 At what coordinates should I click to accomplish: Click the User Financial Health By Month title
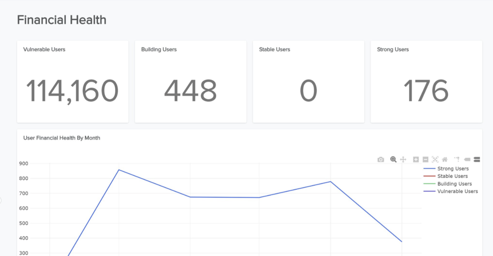click(62, 138)
